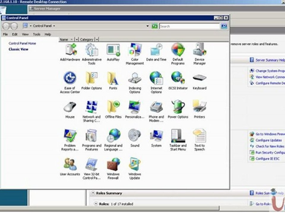285x213 pixels.
Task: Click in the Control Panel Search box
Action: [190, 26]
